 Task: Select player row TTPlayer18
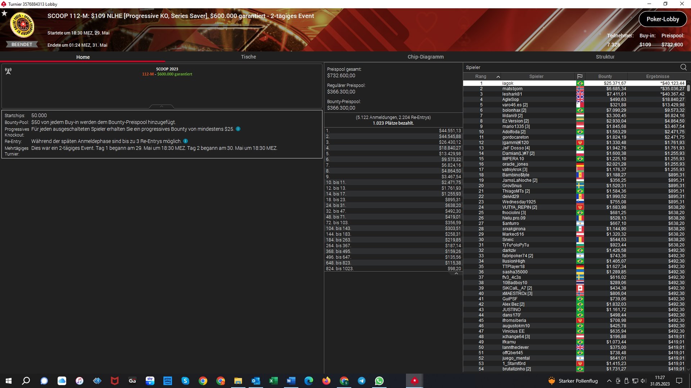point(574,267)
